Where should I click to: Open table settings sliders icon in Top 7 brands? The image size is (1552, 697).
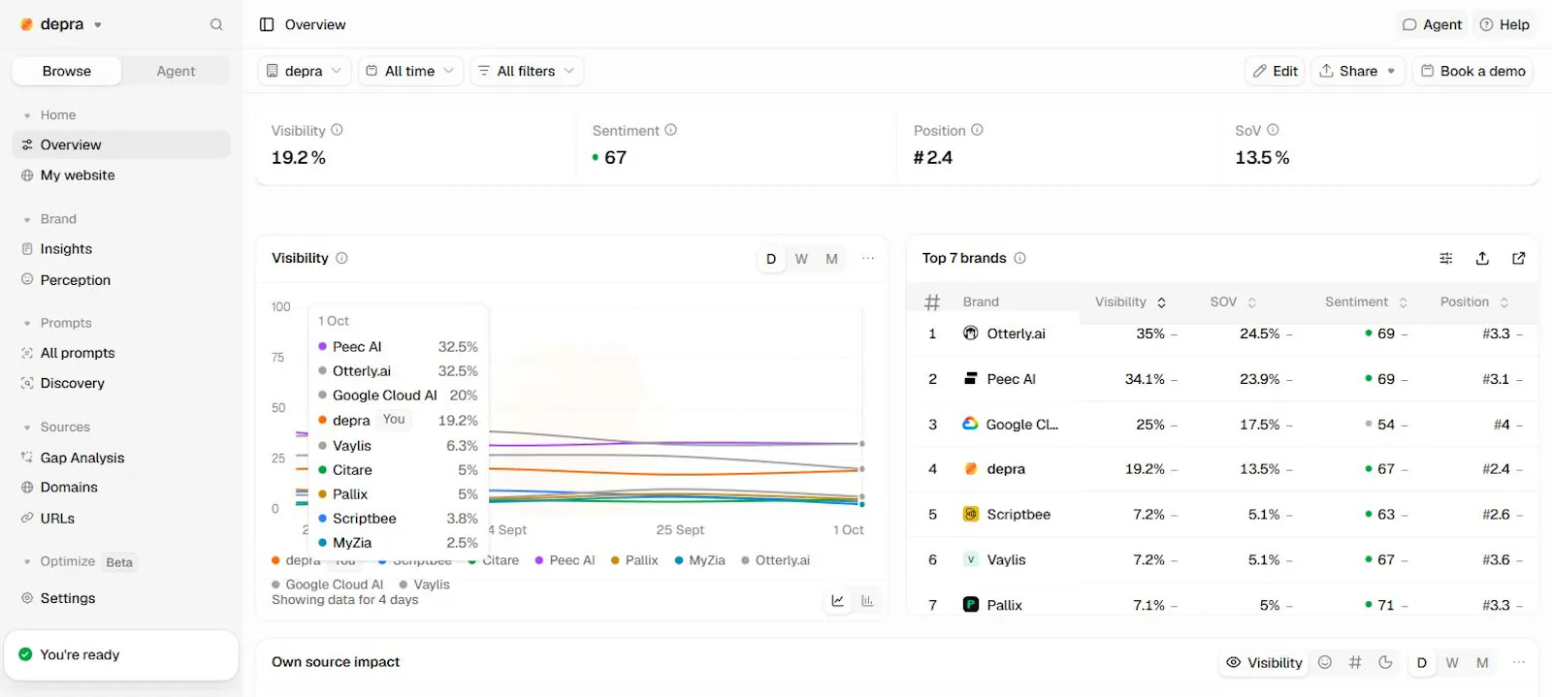click(x=1445, y=258)
